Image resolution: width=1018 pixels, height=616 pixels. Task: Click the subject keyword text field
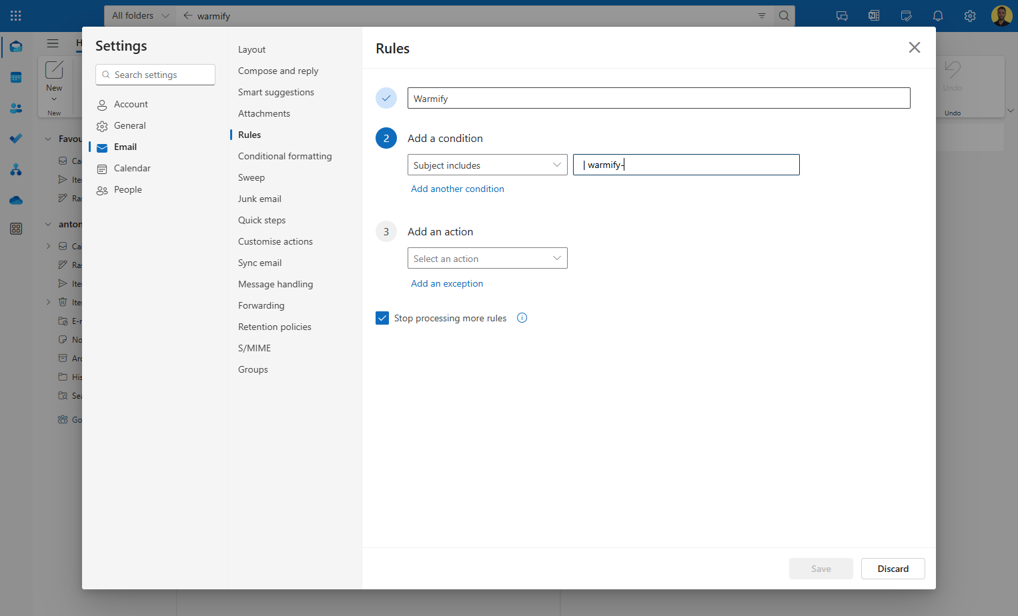pyautogui.click(x=686, y=165)
